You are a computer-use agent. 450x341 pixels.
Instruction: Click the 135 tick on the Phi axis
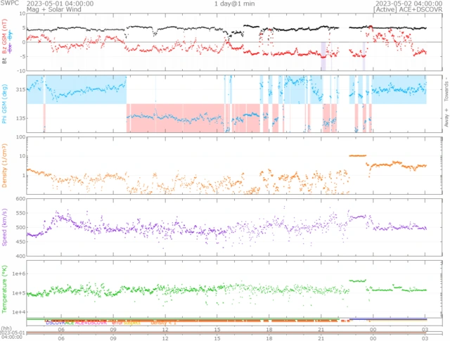[20, 118]
